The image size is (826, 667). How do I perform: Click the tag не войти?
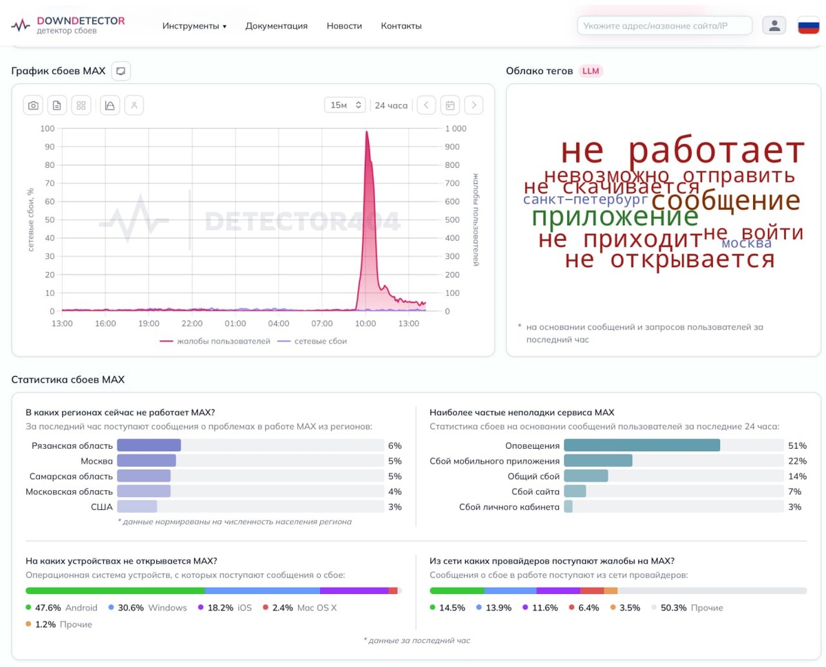click(x=753, y=233)
